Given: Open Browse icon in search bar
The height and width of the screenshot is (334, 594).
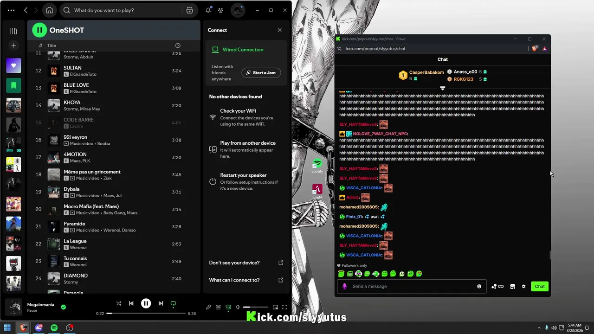Looking at the screenshot, I should tap(189, 10).
